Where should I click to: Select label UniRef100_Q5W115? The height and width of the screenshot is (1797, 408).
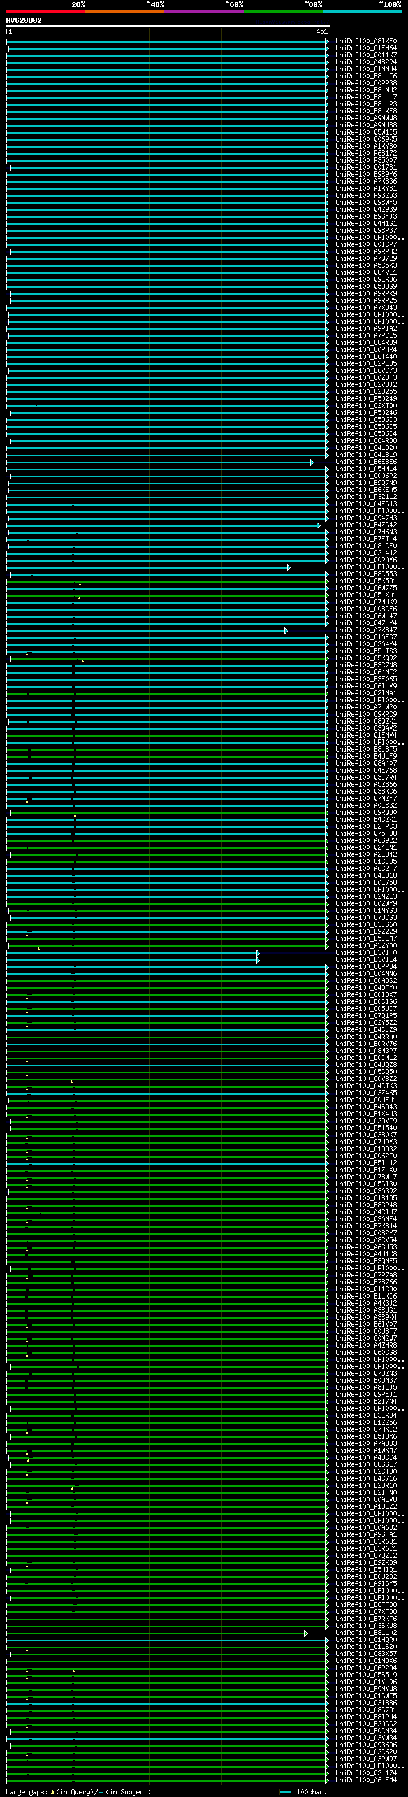coord(365,133)
